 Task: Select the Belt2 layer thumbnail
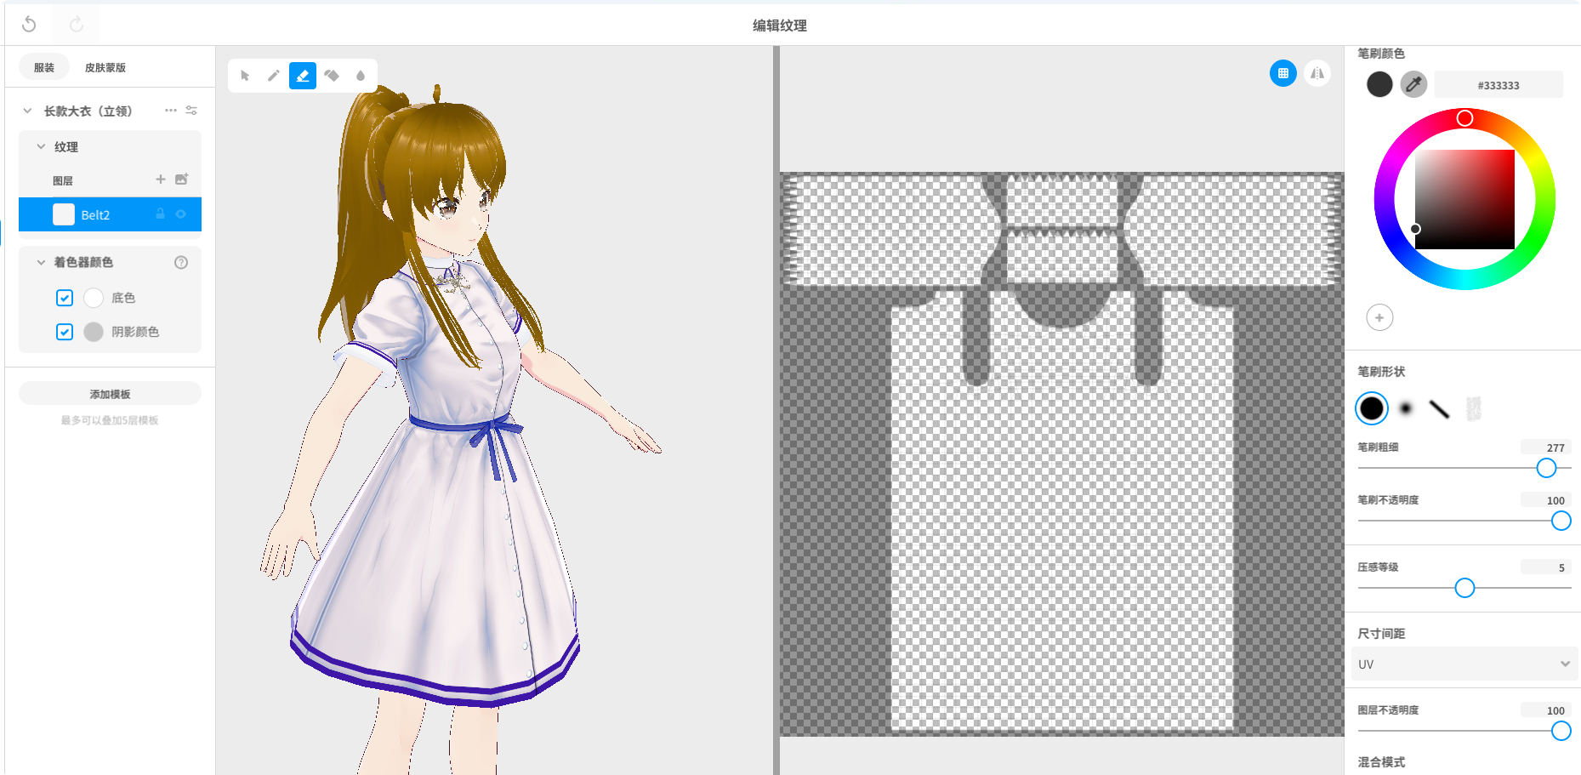tap(64, 214)
